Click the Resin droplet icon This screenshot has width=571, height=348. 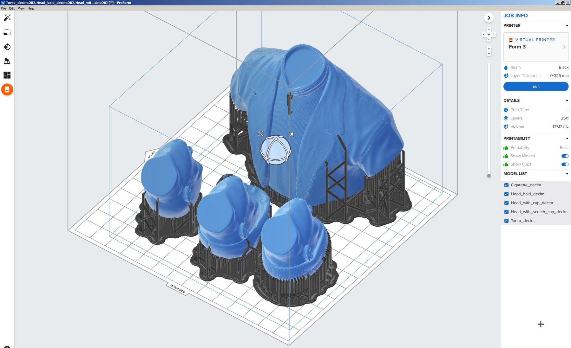pyautogui.click(x=506, y=67)
